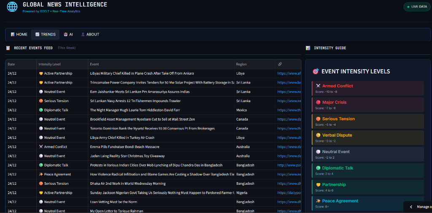Image resolution: width=432 pixels, height=213 pixels.
Task: Click the Verbal Dispute legend card
Action: pyautogui.click(x=368, y=138)
